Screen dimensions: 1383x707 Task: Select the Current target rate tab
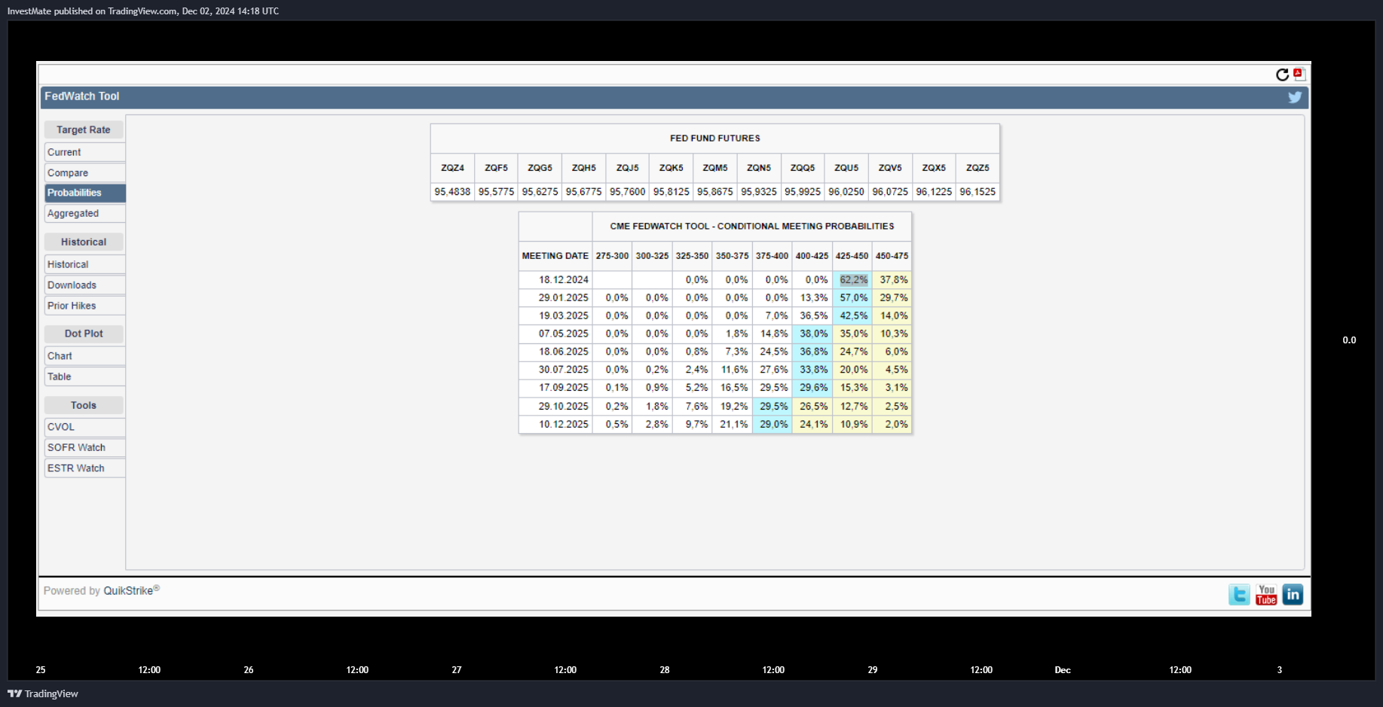[84, 152]
